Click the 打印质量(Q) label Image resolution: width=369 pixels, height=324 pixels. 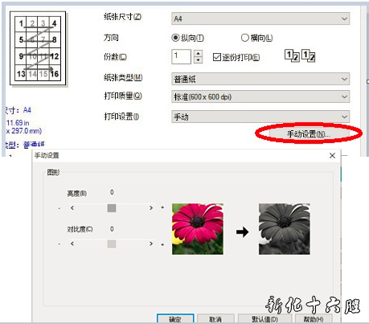point(123,96)
